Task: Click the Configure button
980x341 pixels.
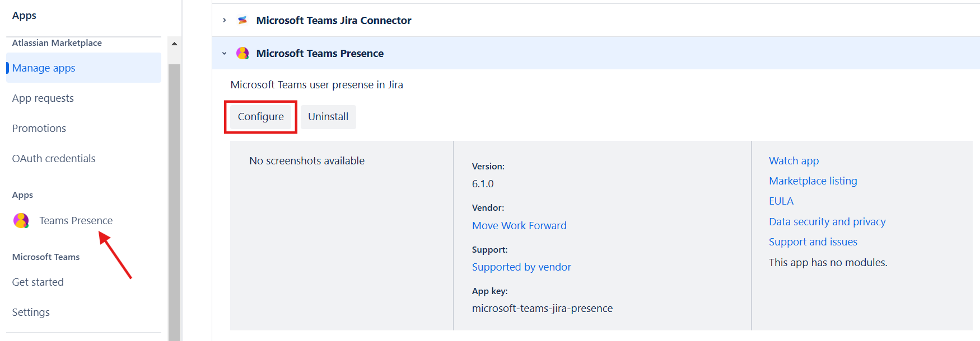Action: point(260,117)
